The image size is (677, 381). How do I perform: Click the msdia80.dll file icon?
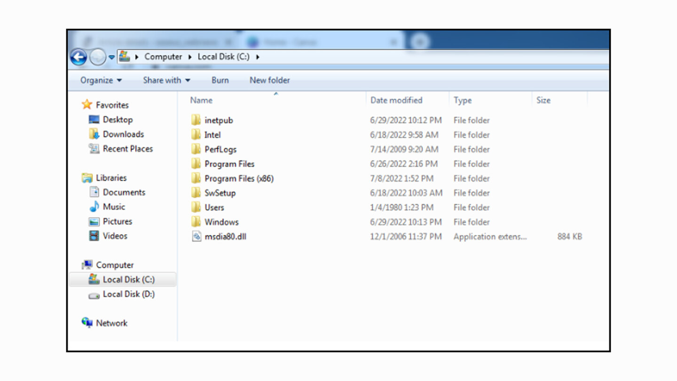coord(197,237)
